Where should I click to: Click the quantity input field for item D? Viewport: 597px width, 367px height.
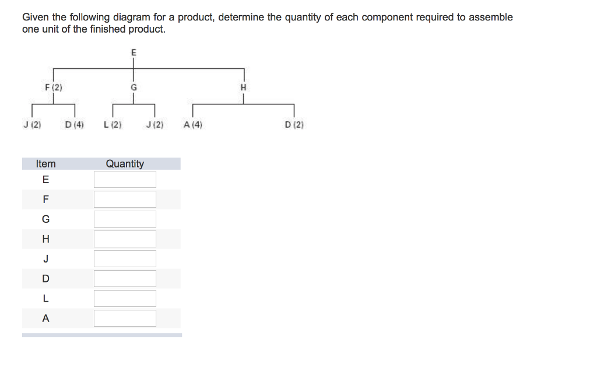[124, 278]
